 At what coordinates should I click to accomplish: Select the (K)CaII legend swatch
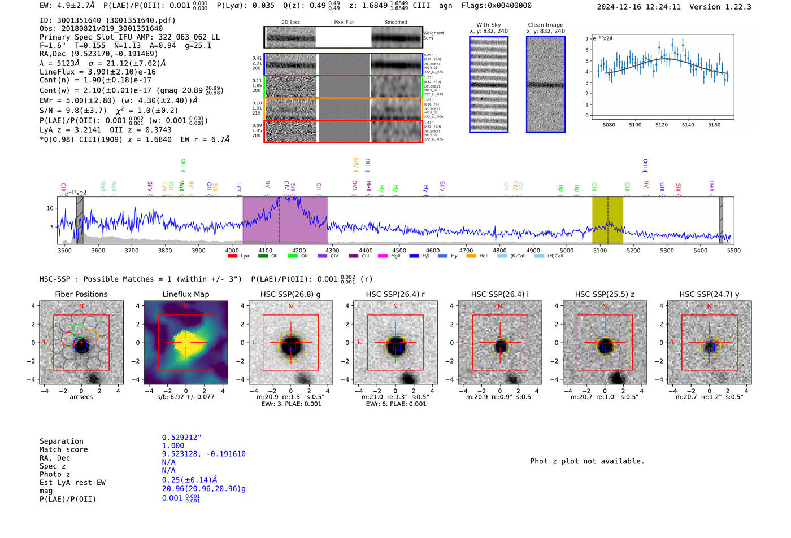click(502, 256)
